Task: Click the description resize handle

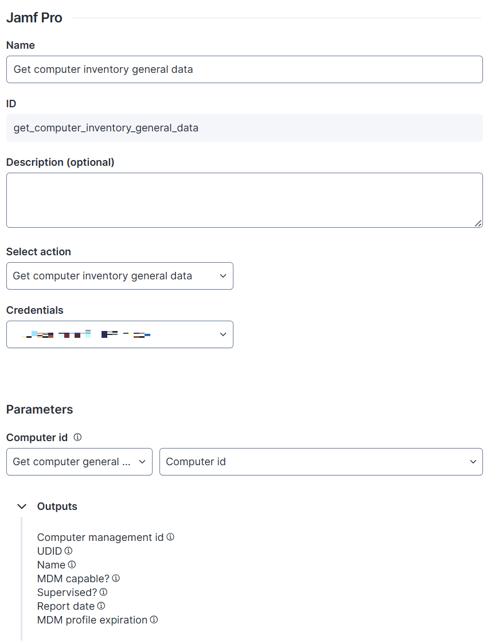Action: 478,223
